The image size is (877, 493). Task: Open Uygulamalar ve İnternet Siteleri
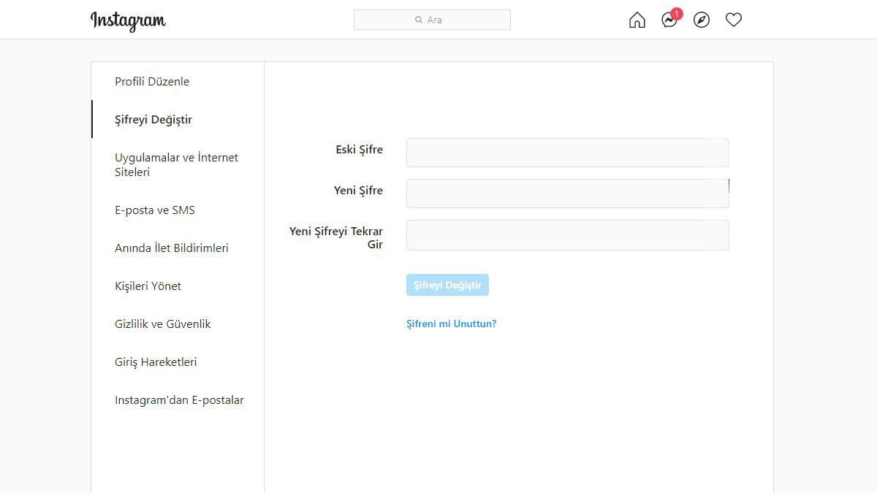click(x=176, y=165)
